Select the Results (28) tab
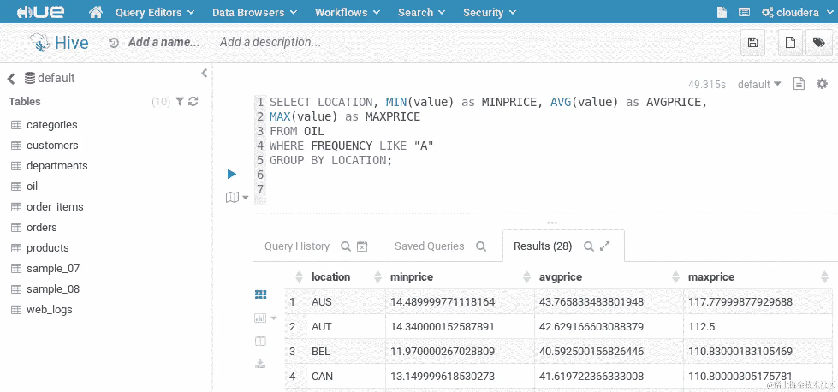The height and width of the screenshot is (392, 838). [543, 246]
